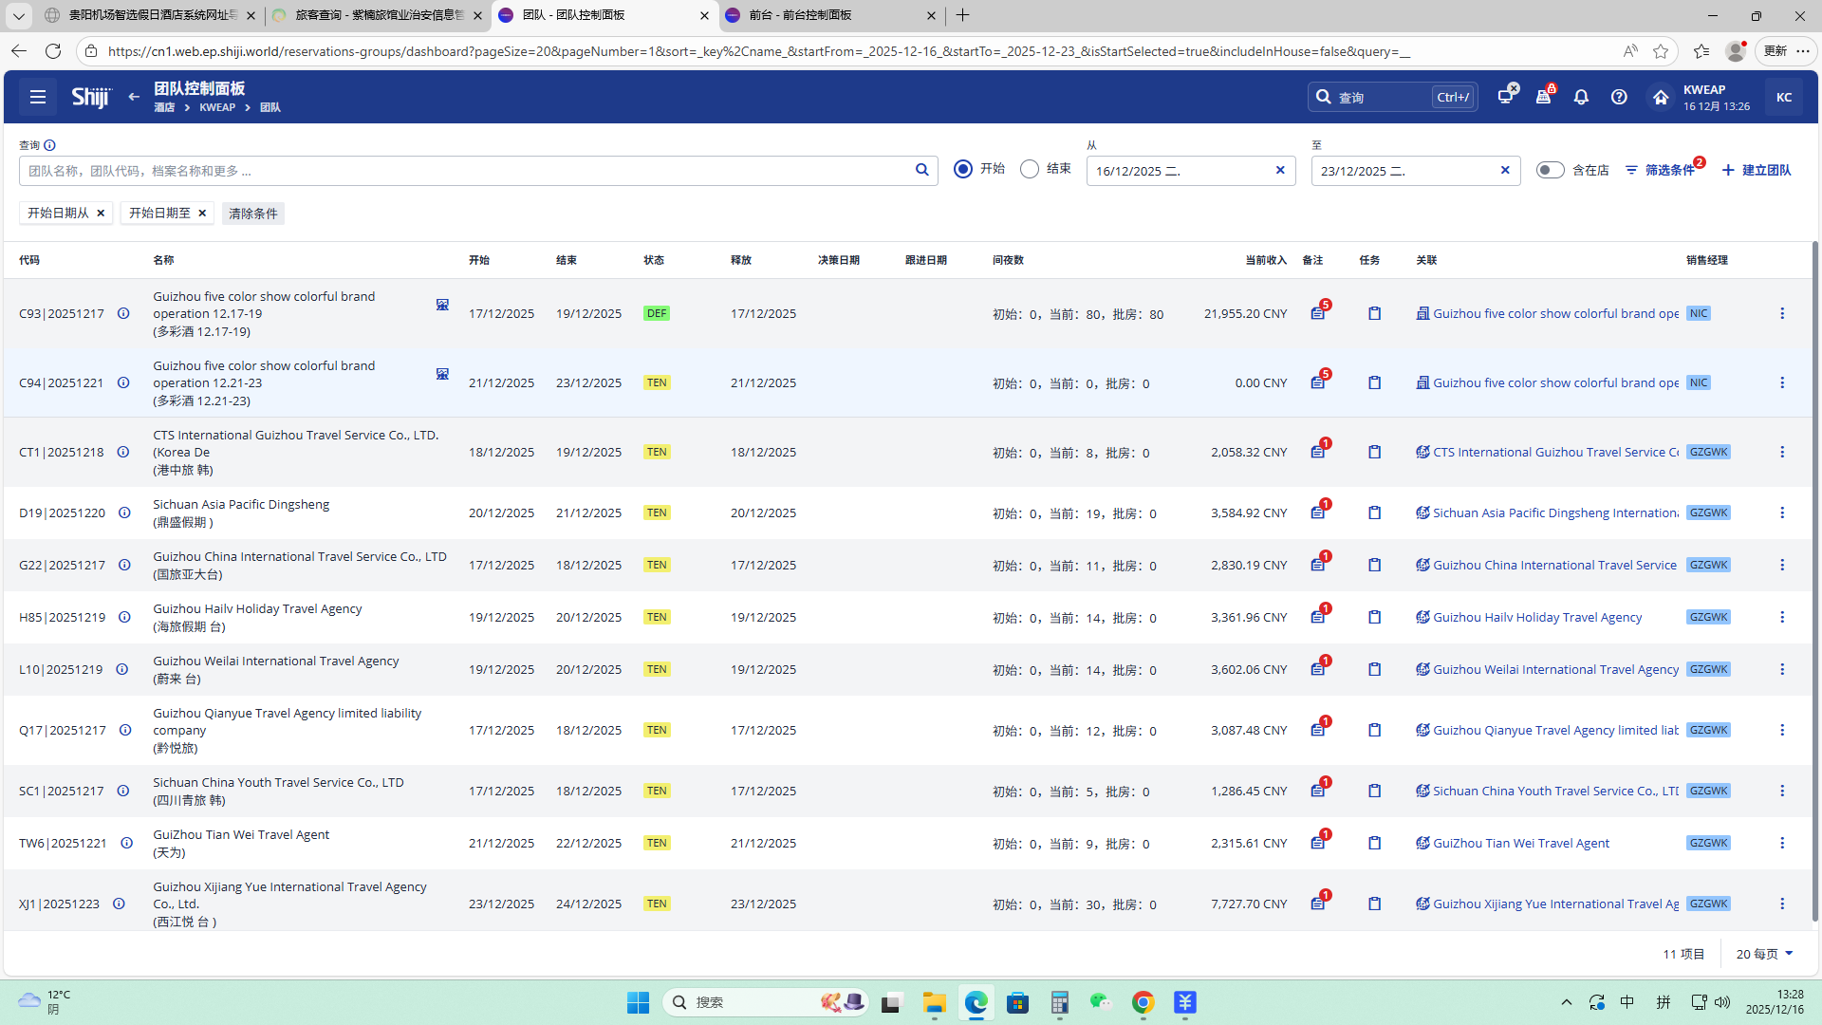1822x1025 pixels.
Task: Toggle the 含在店 switch
Action: point(1550,170)
